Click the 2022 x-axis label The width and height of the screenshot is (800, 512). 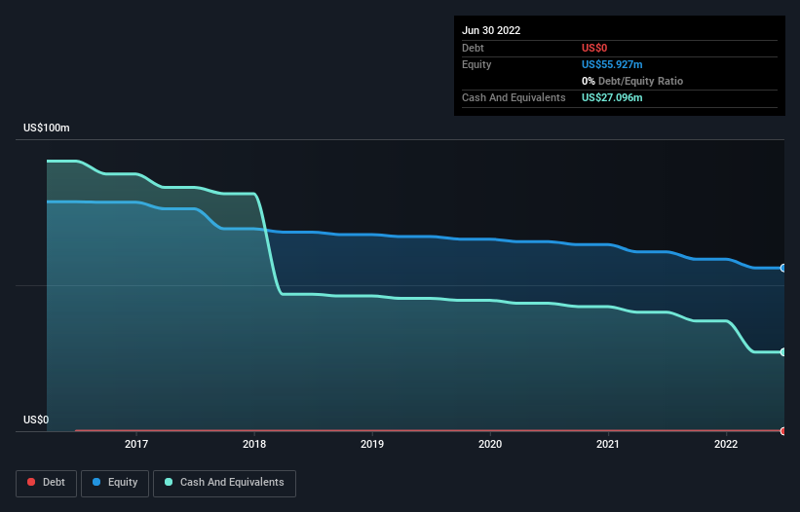[726, 444]
